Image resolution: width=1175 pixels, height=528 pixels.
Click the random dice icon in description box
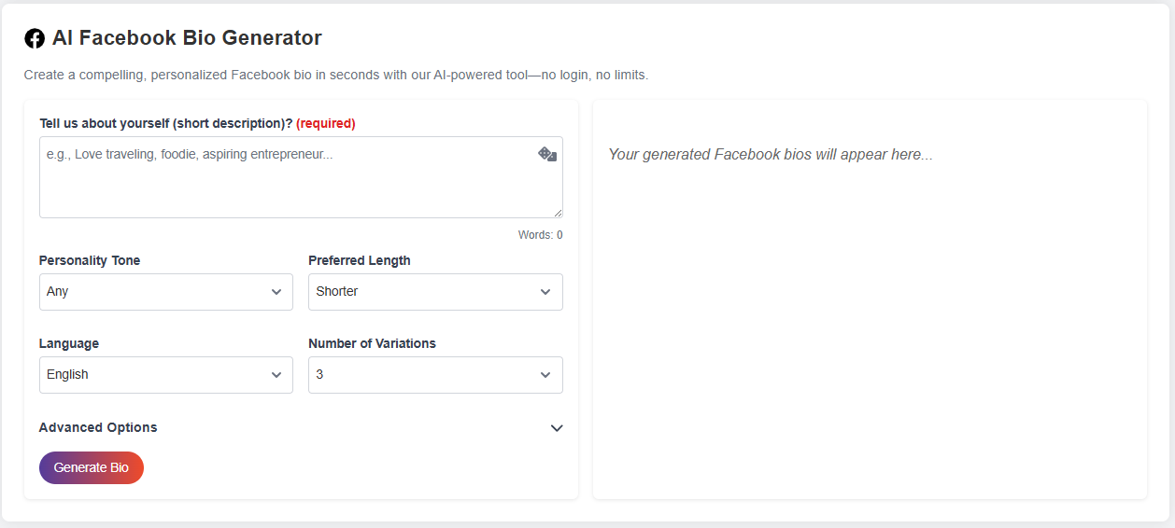point(547,154)
